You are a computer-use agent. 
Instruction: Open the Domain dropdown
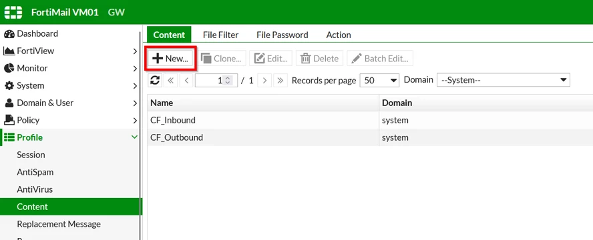pyautogui.click(x=504, y=81)
